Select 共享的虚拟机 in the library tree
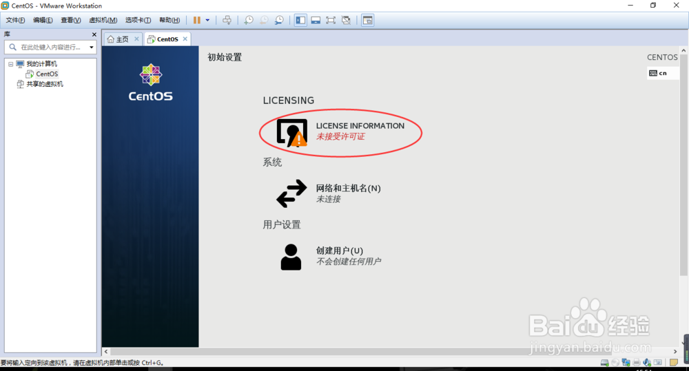 click(45, 84)
